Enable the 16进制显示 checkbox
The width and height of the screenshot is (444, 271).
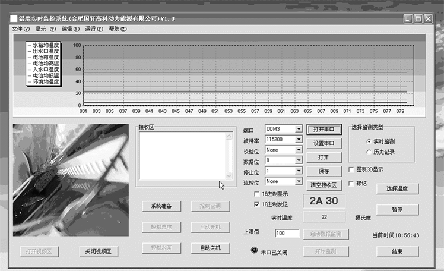pos(257,194)
